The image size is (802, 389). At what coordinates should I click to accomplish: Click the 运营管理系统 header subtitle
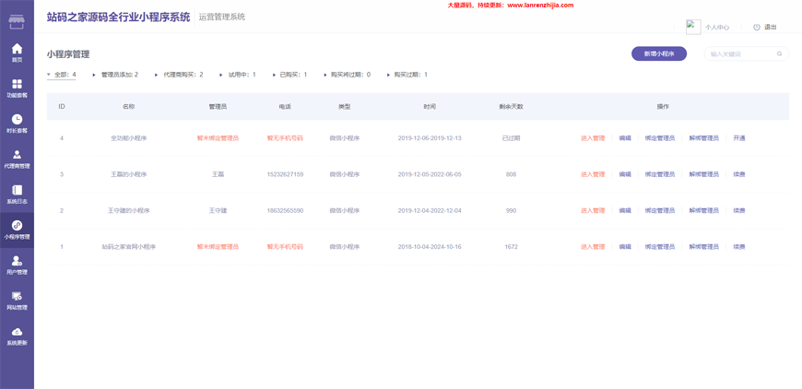tap(222, 17)
